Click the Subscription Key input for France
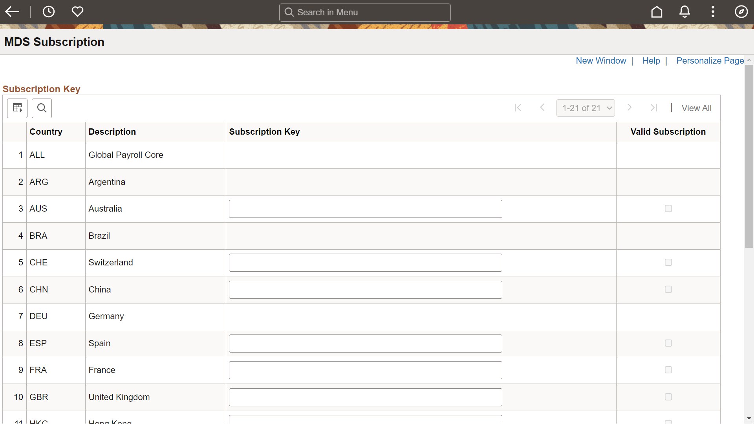Image resolution: width=754 pixels, height=424 pixels. [366, 370]
